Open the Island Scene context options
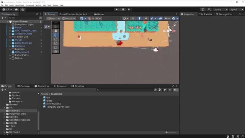Screen dimensions: 245x138 pos(40,21)
